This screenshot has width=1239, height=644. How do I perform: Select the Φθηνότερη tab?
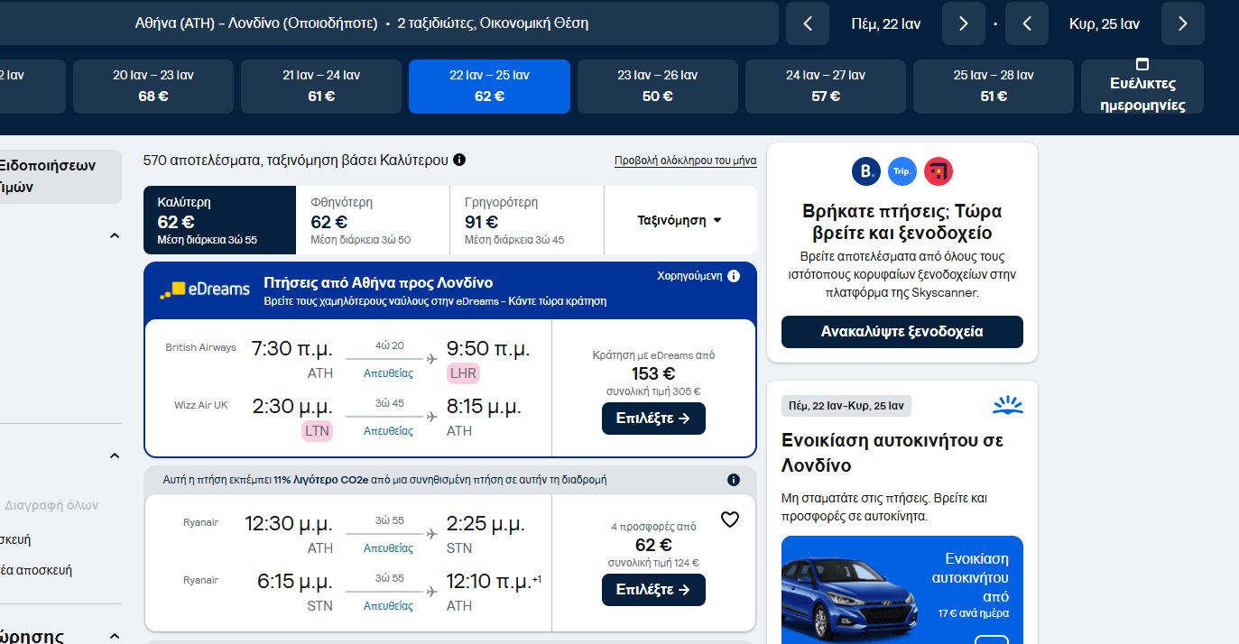372,220
